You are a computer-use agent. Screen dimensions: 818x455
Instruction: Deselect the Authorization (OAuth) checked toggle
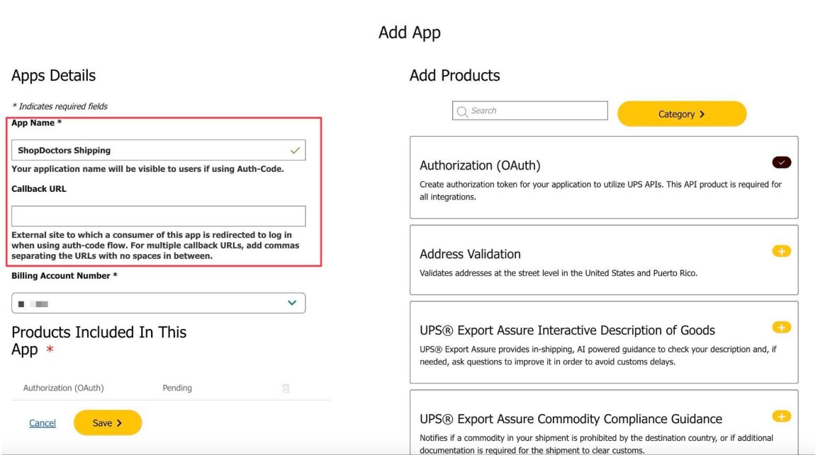coord(781,163)
